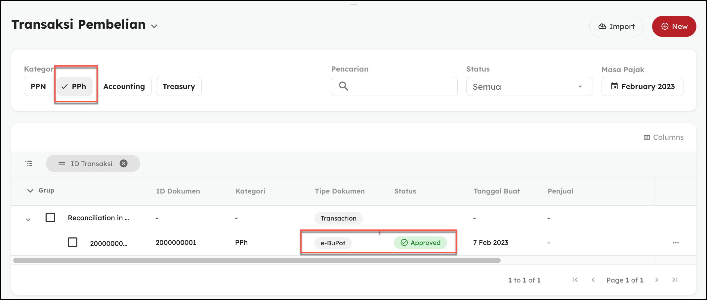Select the Accounting category tab
The width and height of the screenshot is (707, 300).
[x=124, y=86]
